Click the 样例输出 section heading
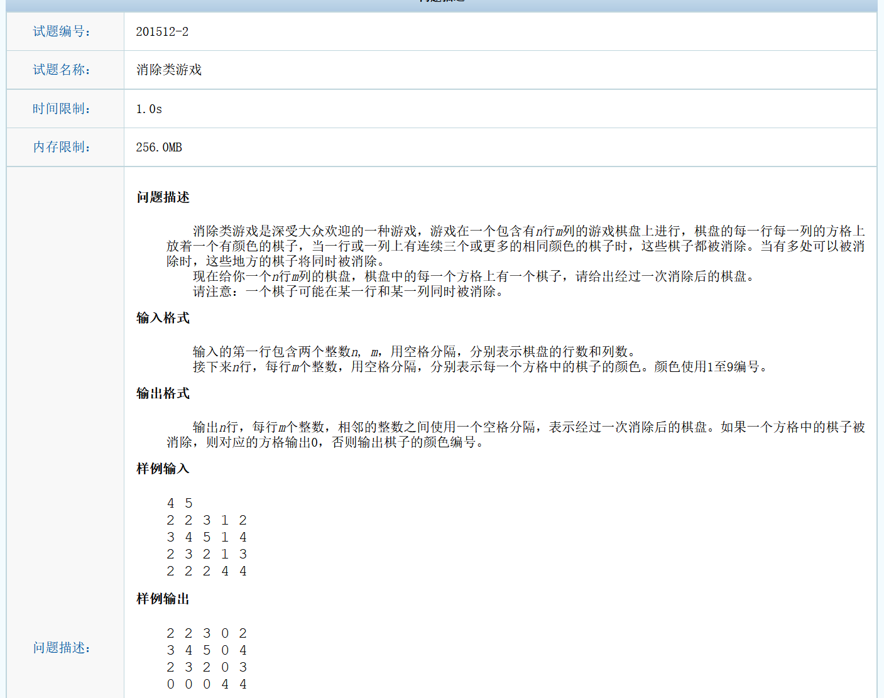Image resolution: width=884 pixels, height=698 pixels. coord(163,599)
